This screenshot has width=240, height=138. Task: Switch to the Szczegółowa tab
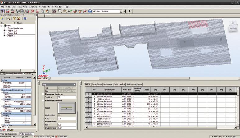tap(97, 84)
